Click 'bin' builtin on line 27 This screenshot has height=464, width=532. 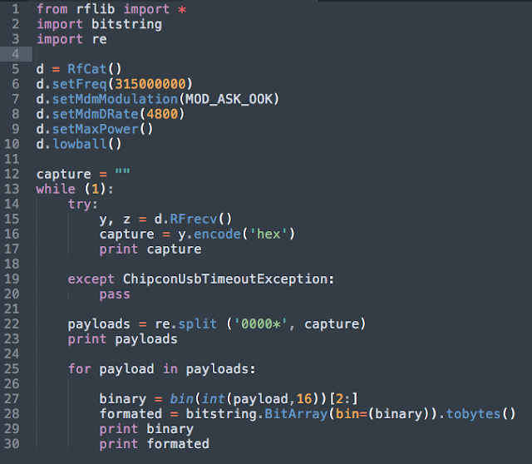[182, 398]
